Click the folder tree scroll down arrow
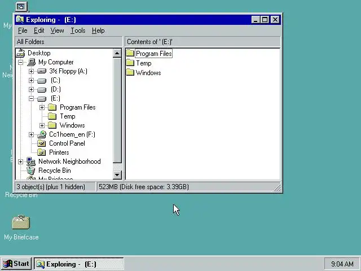The image size is (361, 271). pyautogui.click(x=117, y=175)
